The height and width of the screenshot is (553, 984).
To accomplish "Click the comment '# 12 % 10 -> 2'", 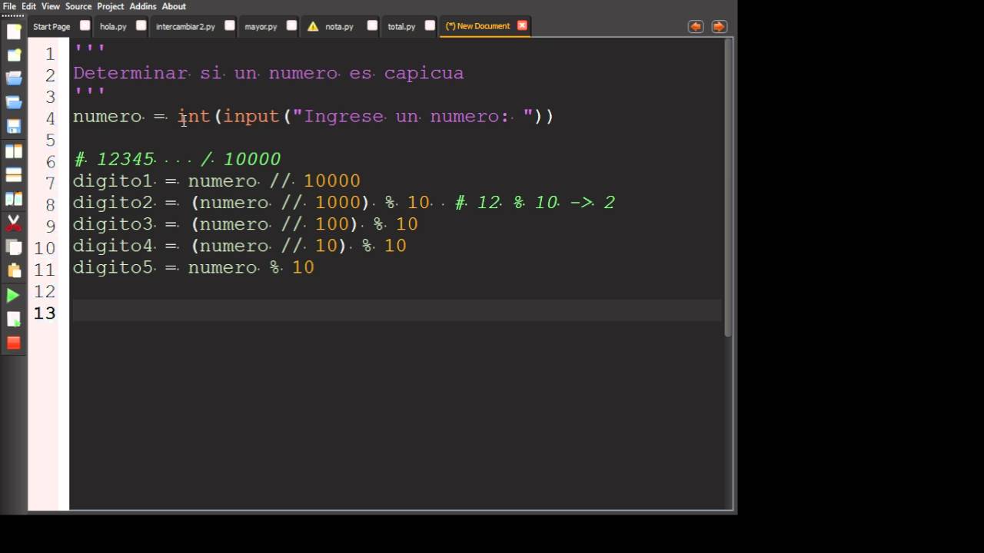I will pyautogui.click(x=535, y=202).
